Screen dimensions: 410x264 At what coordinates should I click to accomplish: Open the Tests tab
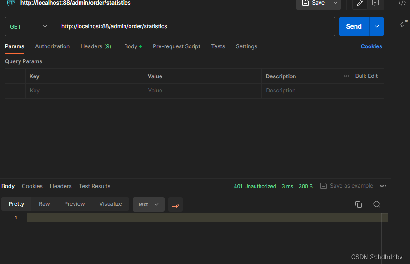(x=218, y=46)
